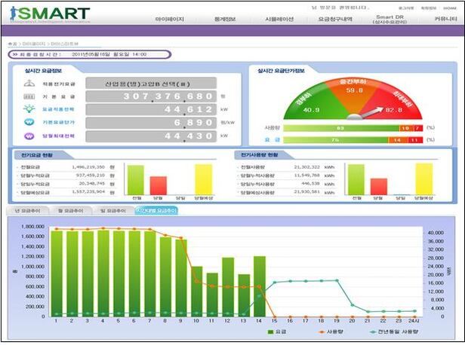Click the 기본요금 icon
Screen dimensions: 465x345
[x=29, y=96]
